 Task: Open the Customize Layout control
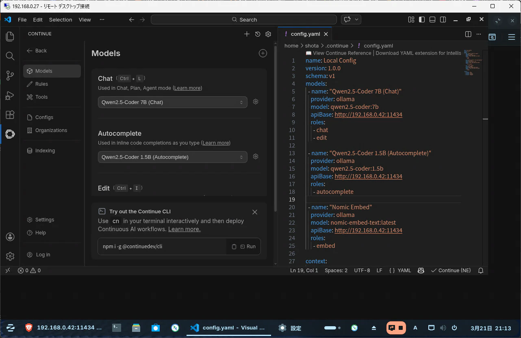[x=411, y=19]
